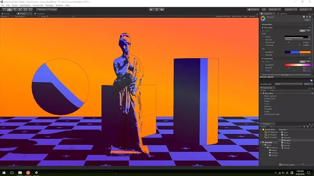
Task: Open the Free Aspect dropdown
Action: [x=26, y=16]
